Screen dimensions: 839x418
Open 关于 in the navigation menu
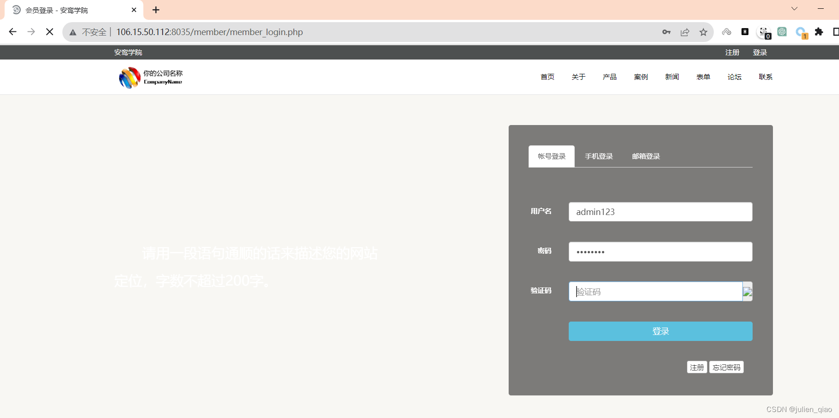[x=578, y=77]
